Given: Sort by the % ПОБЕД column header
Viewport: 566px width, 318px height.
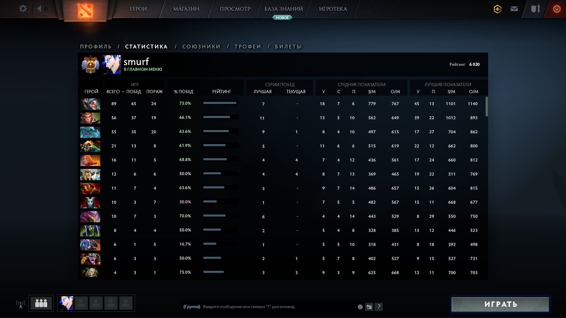Looking at the screenshot, I should [x=184, y=92].
